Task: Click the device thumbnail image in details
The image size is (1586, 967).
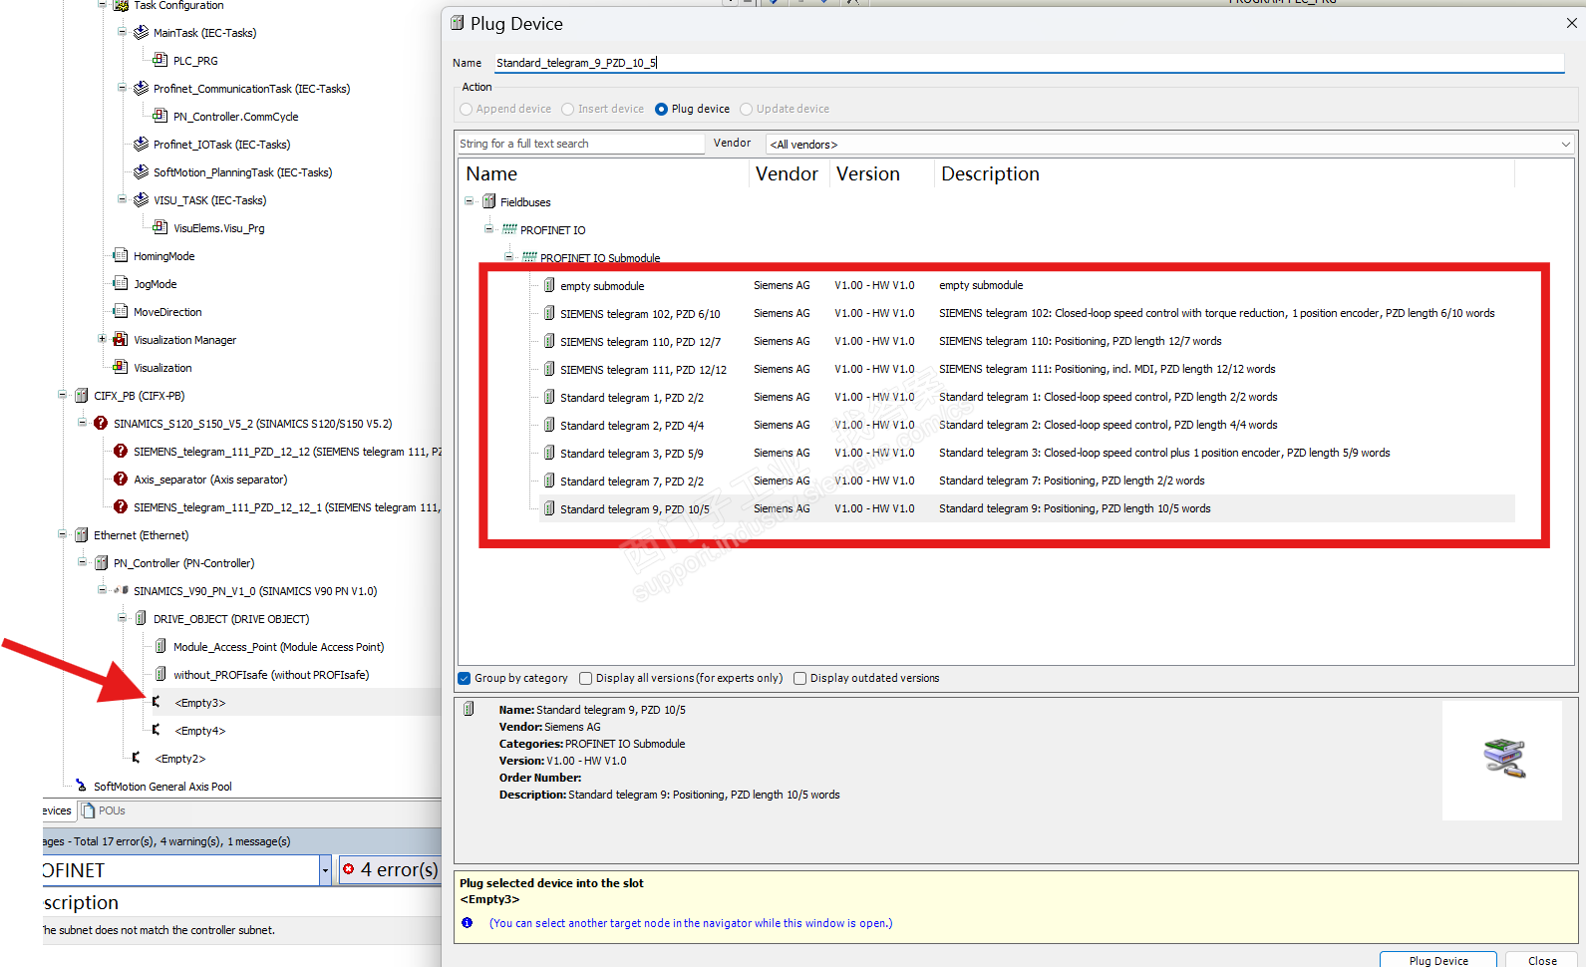Action: point(1502,761)
